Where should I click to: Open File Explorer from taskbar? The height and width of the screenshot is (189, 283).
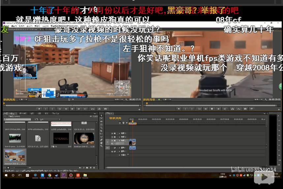tap(85, 175)
